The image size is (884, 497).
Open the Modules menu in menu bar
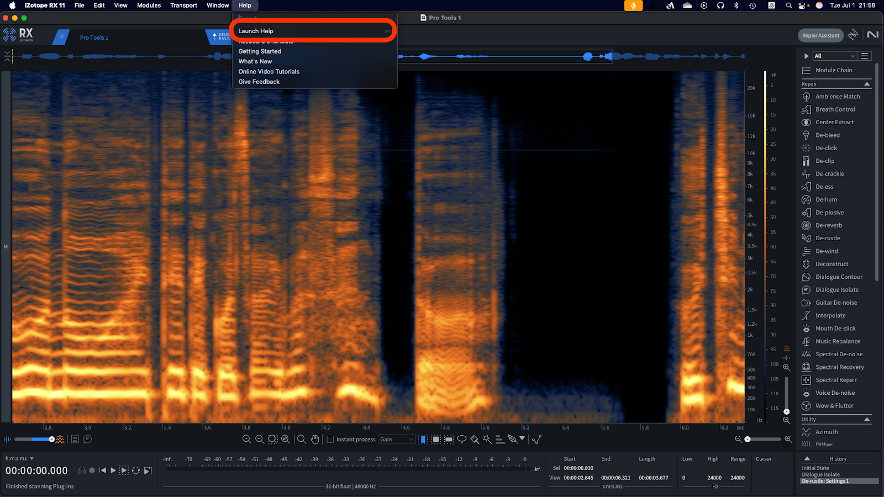pos(149,6)
